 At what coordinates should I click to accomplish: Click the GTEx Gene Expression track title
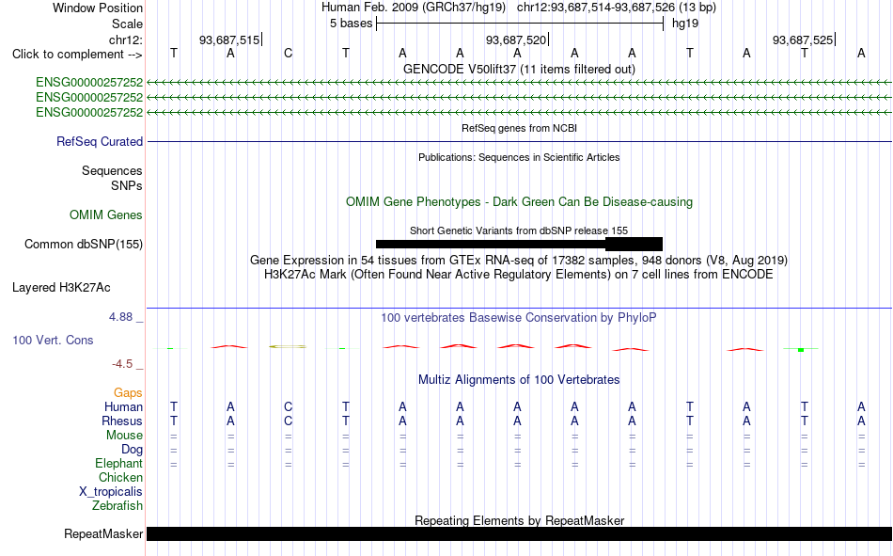pyautogui.click(x=519, y=260)
